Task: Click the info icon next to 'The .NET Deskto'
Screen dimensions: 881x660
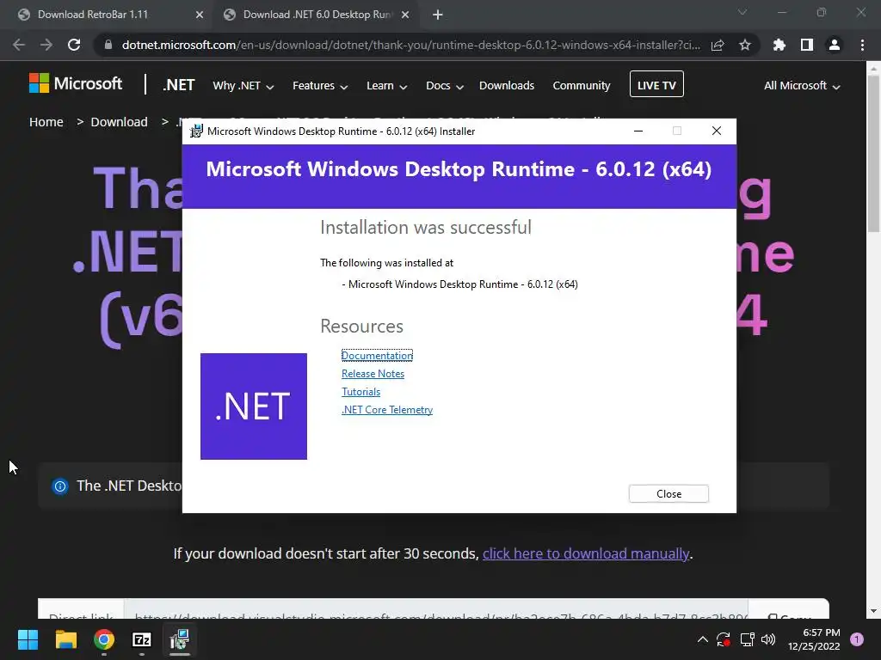Action: pos(59,486)
